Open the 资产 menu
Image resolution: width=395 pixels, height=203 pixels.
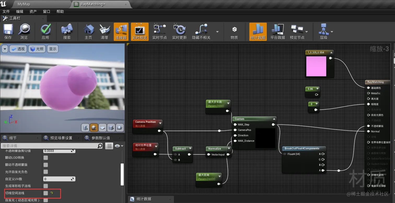click(33, 12)
